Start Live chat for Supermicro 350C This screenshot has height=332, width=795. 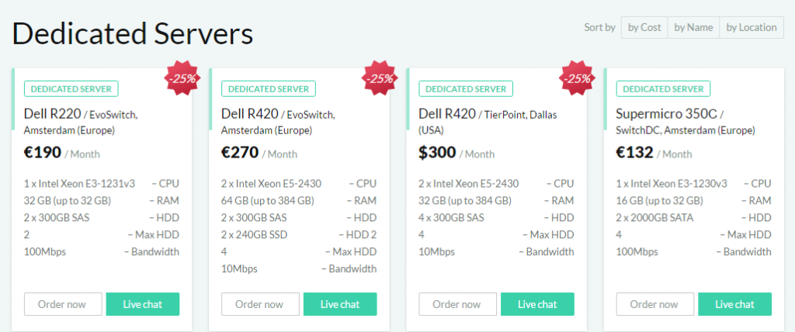pyautogui.click(x=734, y=304)
